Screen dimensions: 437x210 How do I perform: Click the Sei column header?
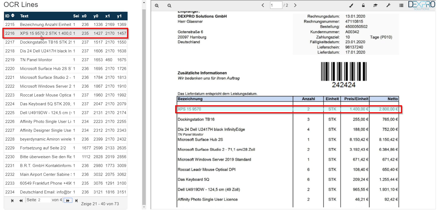76,16
